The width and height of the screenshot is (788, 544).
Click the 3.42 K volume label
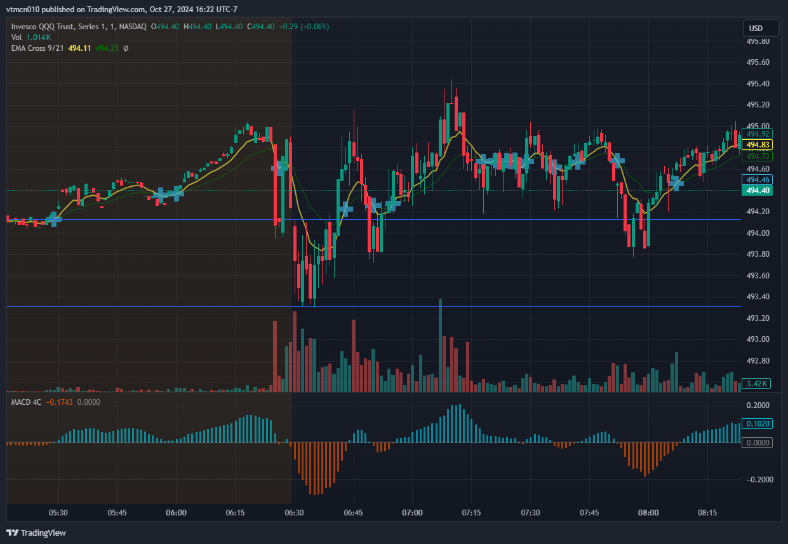tap(756, 384)
